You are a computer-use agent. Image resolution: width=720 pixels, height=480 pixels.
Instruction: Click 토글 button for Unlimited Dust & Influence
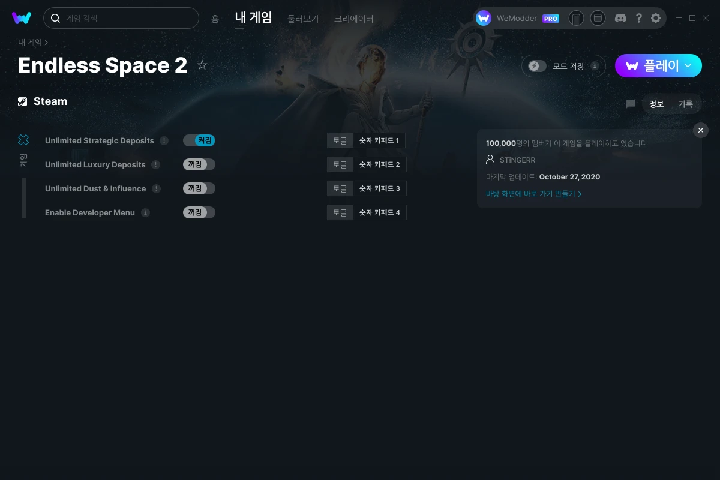coord(340,188)
